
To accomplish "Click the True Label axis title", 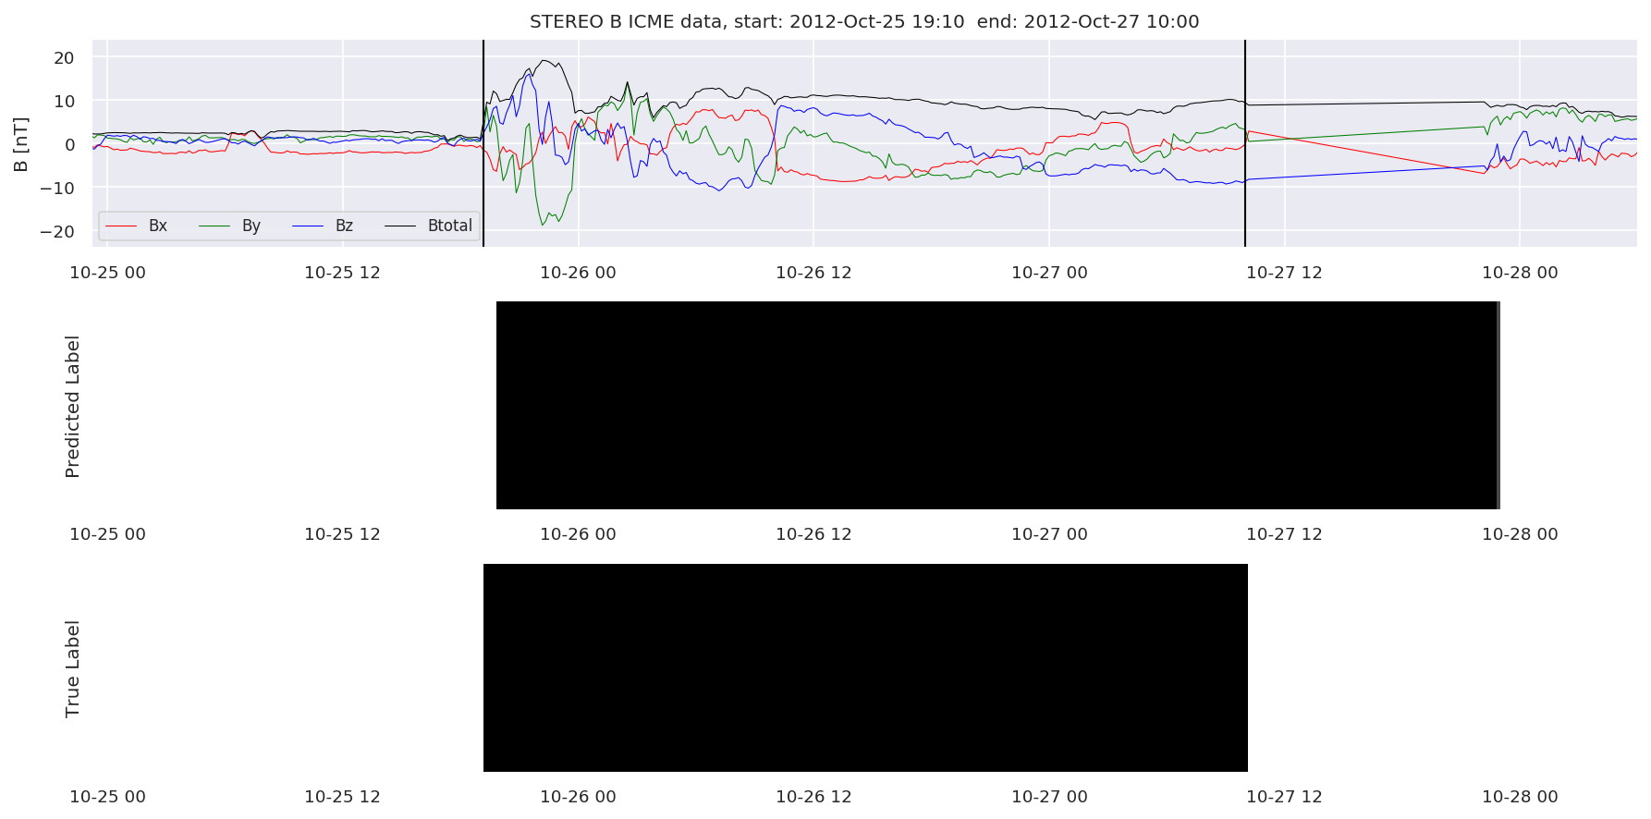I will (72, 668).
